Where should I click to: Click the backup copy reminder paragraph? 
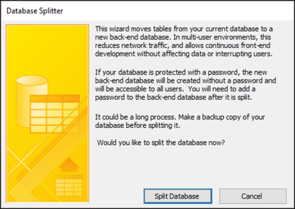pyautogui.click(x=180, y=121)
